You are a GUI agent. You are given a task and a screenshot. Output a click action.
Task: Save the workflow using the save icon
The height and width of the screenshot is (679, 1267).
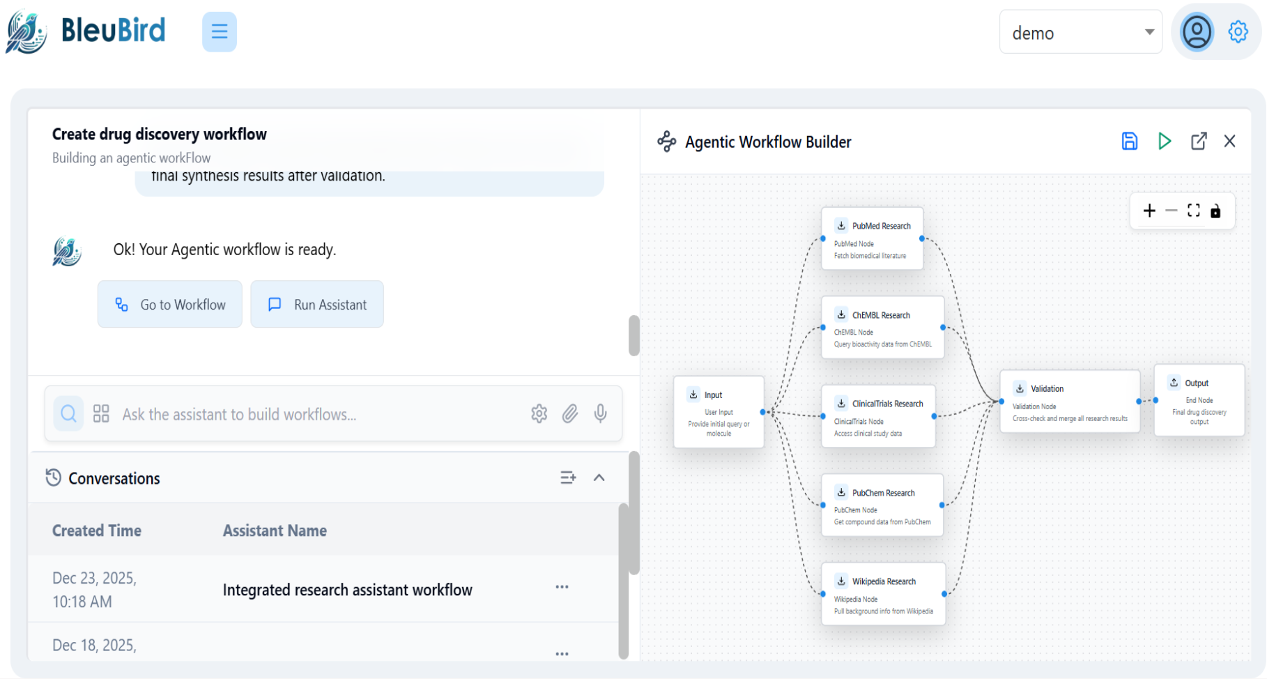point(1130,141)
